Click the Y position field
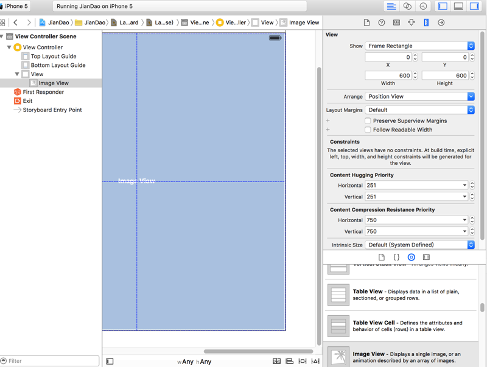The height and width of the screenshot is (367, 487). (445, 57)
